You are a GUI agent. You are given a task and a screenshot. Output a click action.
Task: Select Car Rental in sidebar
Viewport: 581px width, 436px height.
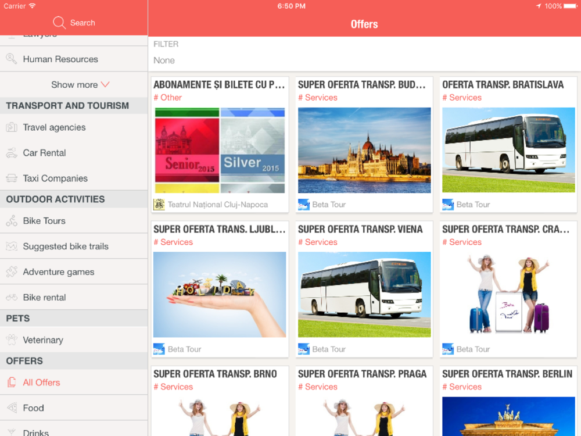click(x=74, y=153)
